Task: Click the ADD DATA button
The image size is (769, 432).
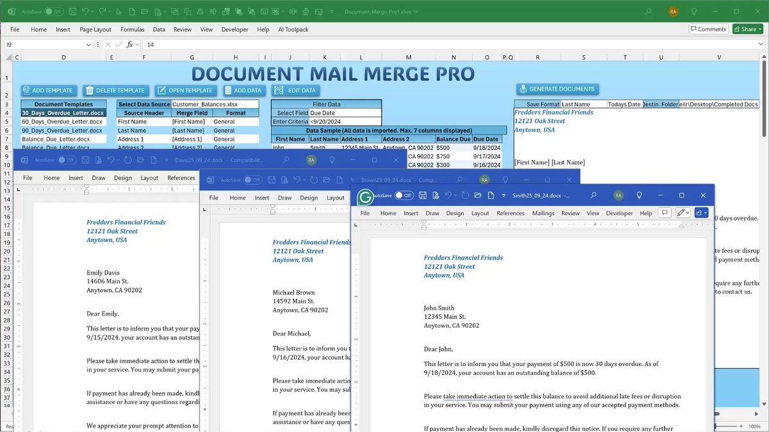Action: click(x=244, y=90)
